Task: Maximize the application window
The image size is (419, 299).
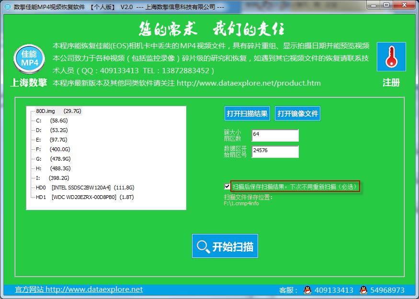Action: pos(386,5)
